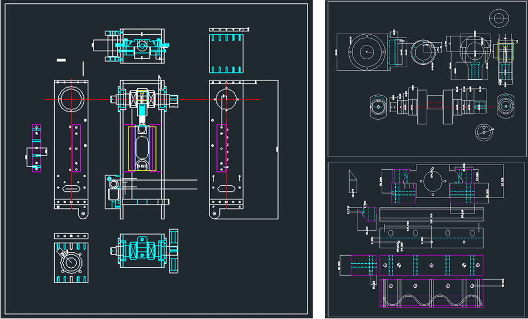Click the small ring at top right corner

(498, 18)
